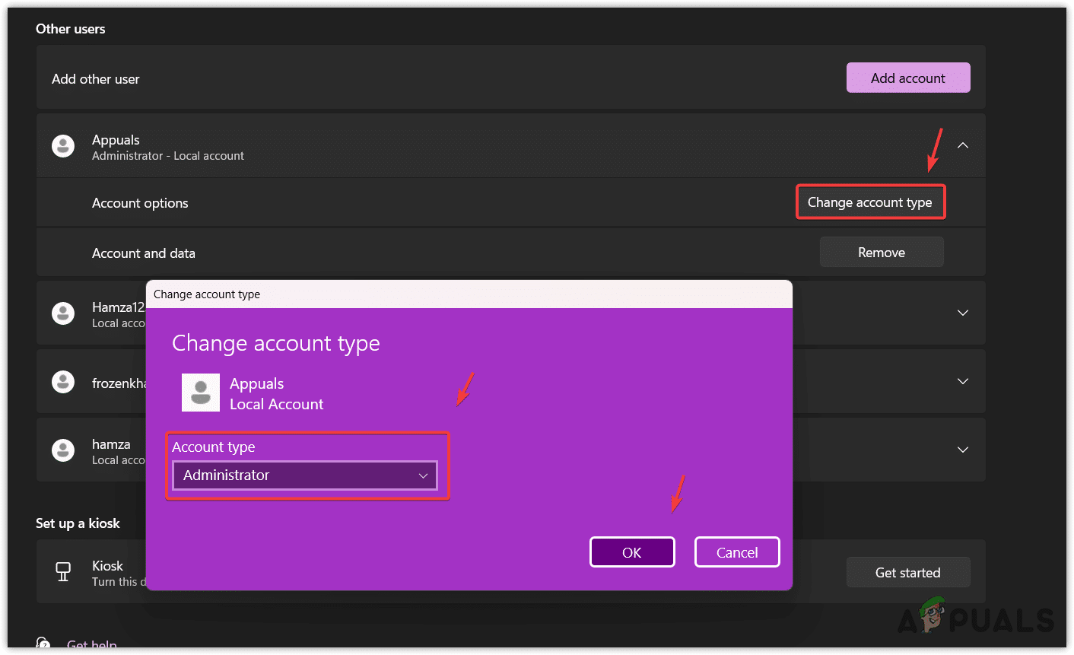Click the Appuals profile picture in the dialog
Image resolution: width=1074 pixels, height=655 pixels.
coord(201,393)
